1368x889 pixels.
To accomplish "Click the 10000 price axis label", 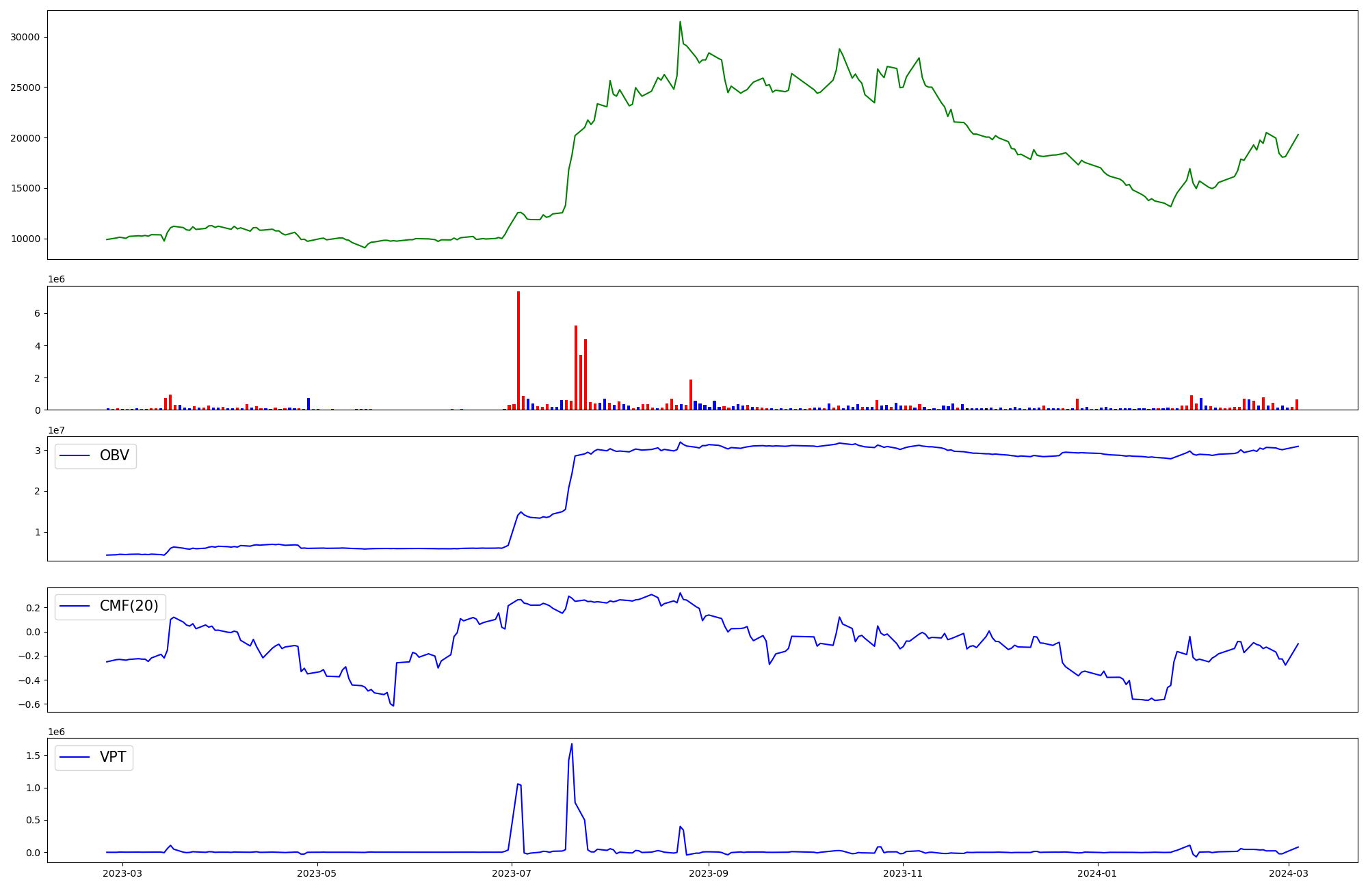I will 25,239.
